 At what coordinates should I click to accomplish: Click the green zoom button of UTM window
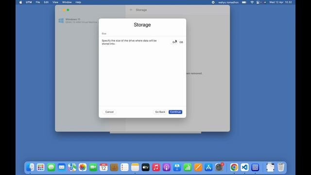click(68, 10)
